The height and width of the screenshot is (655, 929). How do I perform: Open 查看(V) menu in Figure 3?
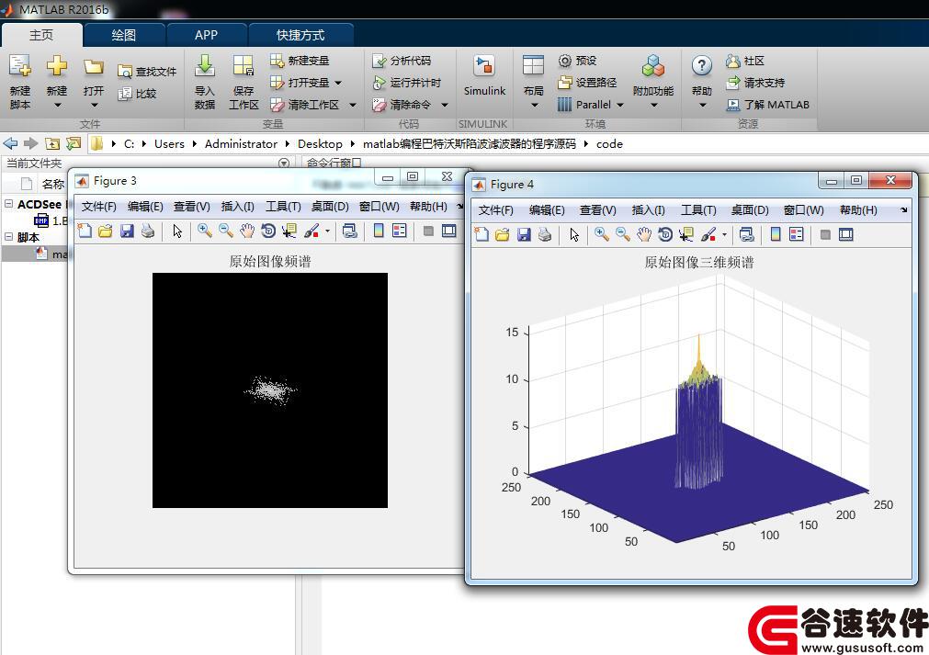click(192, 206)
